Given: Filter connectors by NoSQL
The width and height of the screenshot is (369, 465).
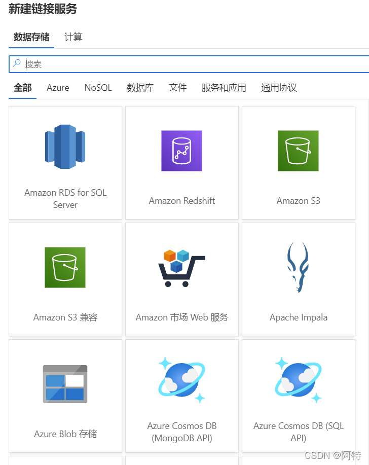Looking at the screenshot, I should click(x=98, y=88).
